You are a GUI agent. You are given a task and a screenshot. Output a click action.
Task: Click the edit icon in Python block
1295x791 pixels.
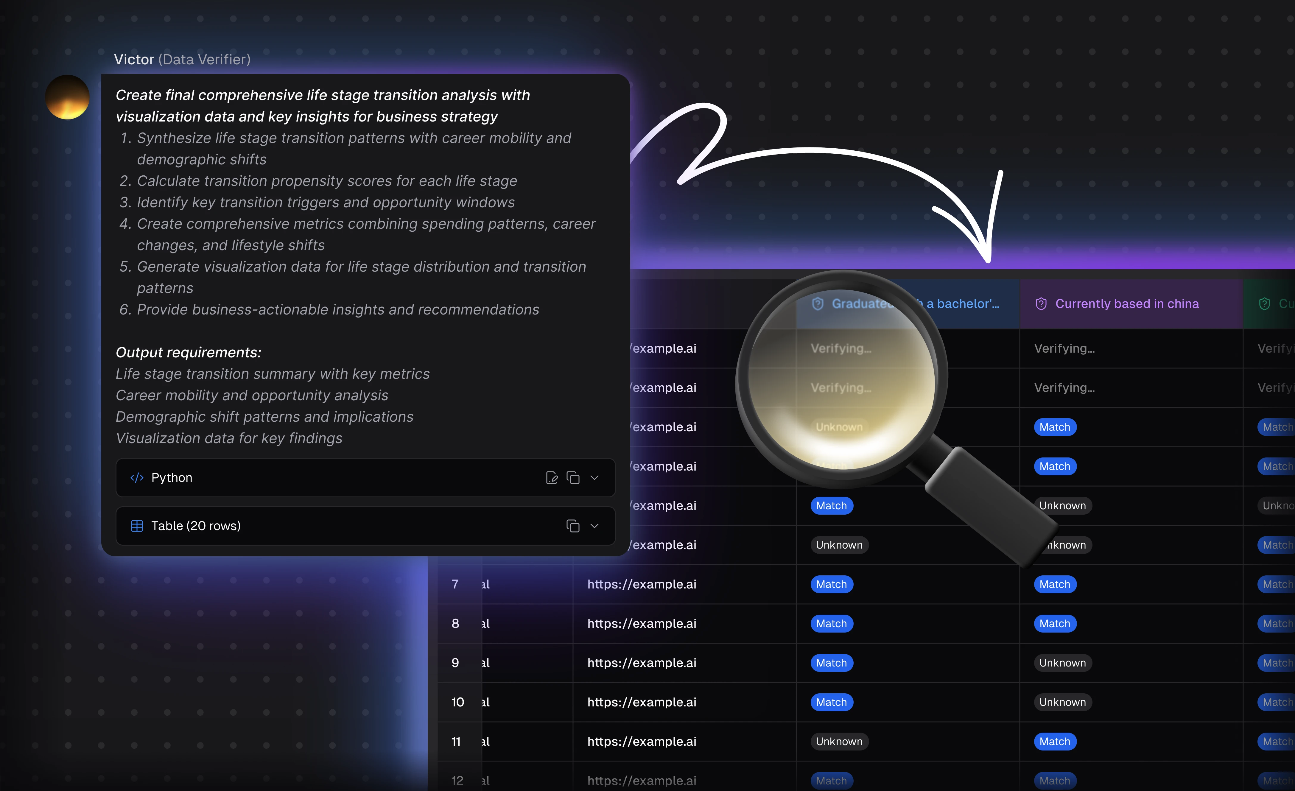tap(551, 477)
